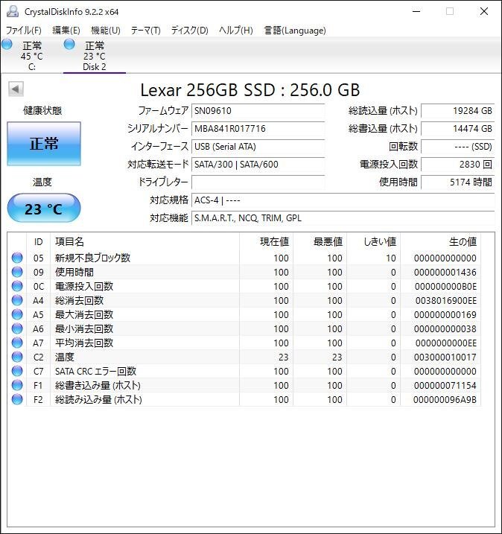Click the transfer mode field SATA/300 | SATA/600
502x534 pixels.
click(258, 165)
